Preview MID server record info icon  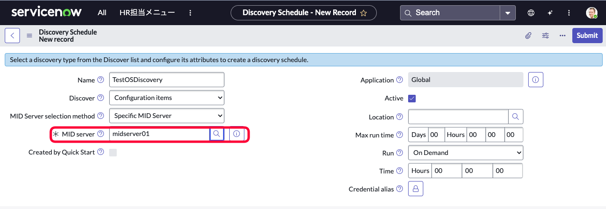[236, 134]
